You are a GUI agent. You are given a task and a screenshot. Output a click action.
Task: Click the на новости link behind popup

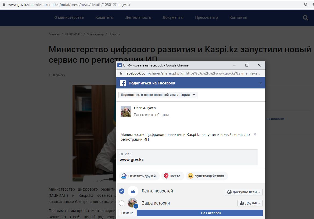point(275,119)
